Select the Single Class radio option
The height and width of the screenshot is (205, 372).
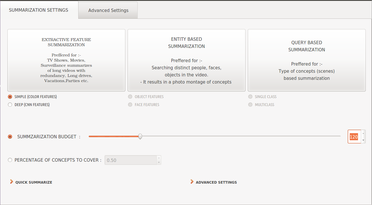point(250,97)
